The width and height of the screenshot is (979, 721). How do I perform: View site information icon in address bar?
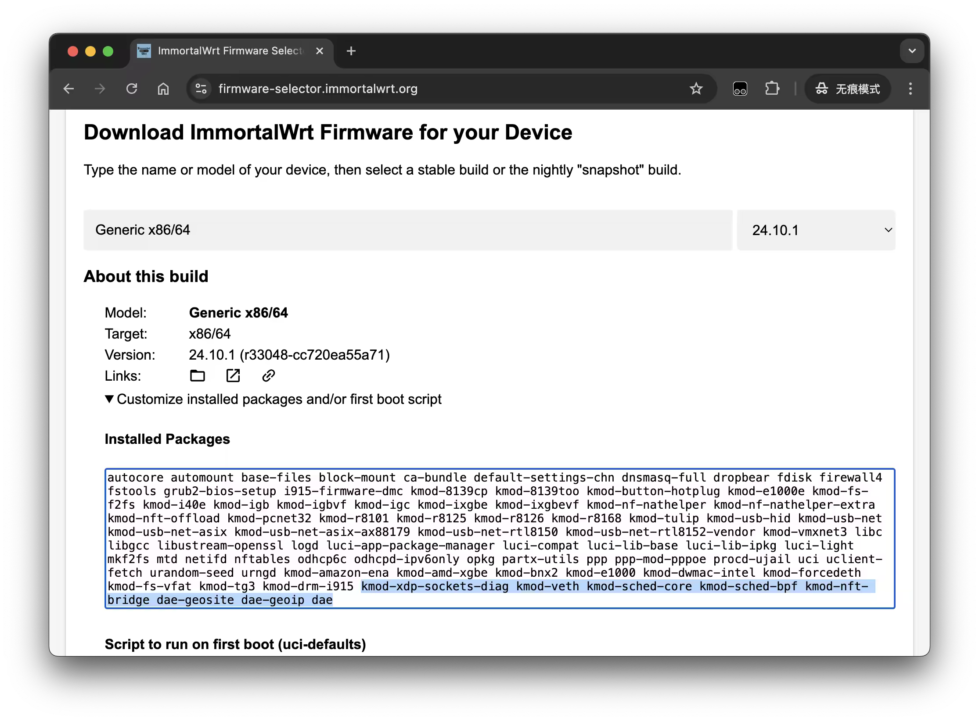pyautogui.click(x=201, y=89)
